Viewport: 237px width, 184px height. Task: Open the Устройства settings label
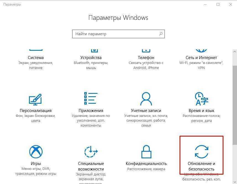pos(91,57)
